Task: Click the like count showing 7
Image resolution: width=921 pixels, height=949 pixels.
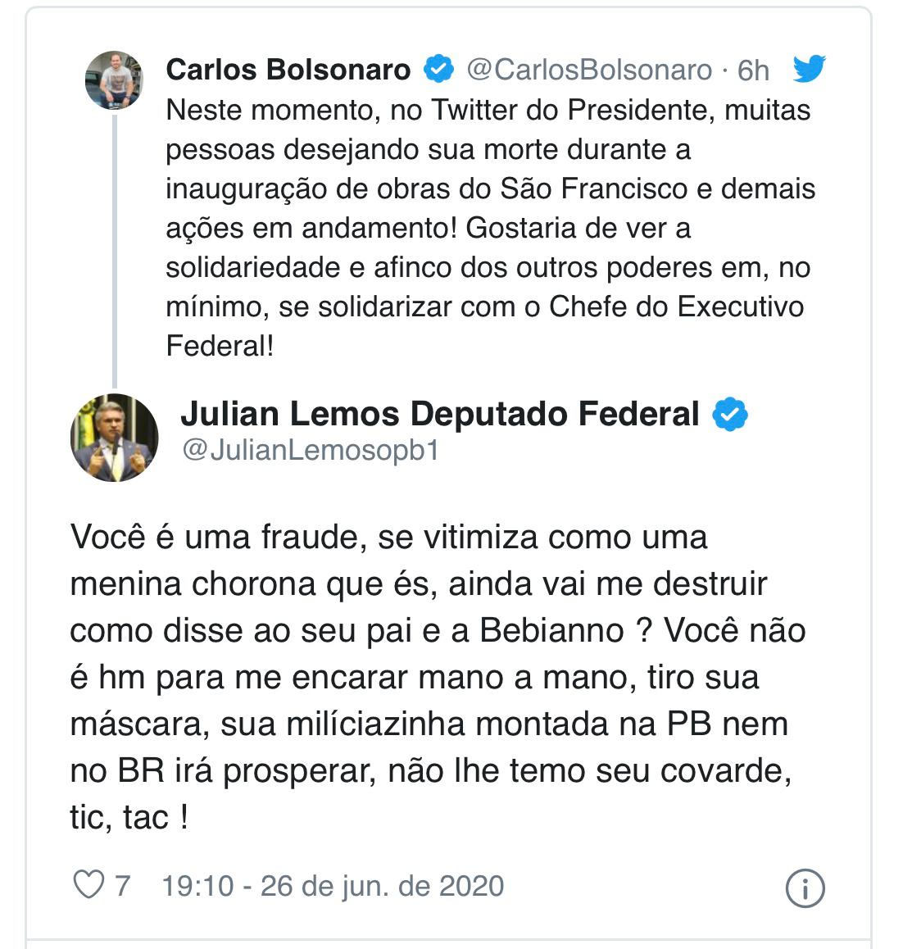Action: tap(123, 885)
